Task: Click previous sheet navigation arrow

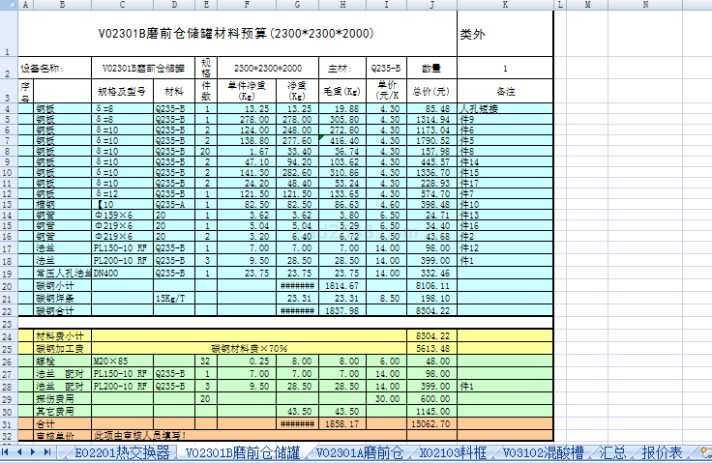Action: (x=21, y=452)
